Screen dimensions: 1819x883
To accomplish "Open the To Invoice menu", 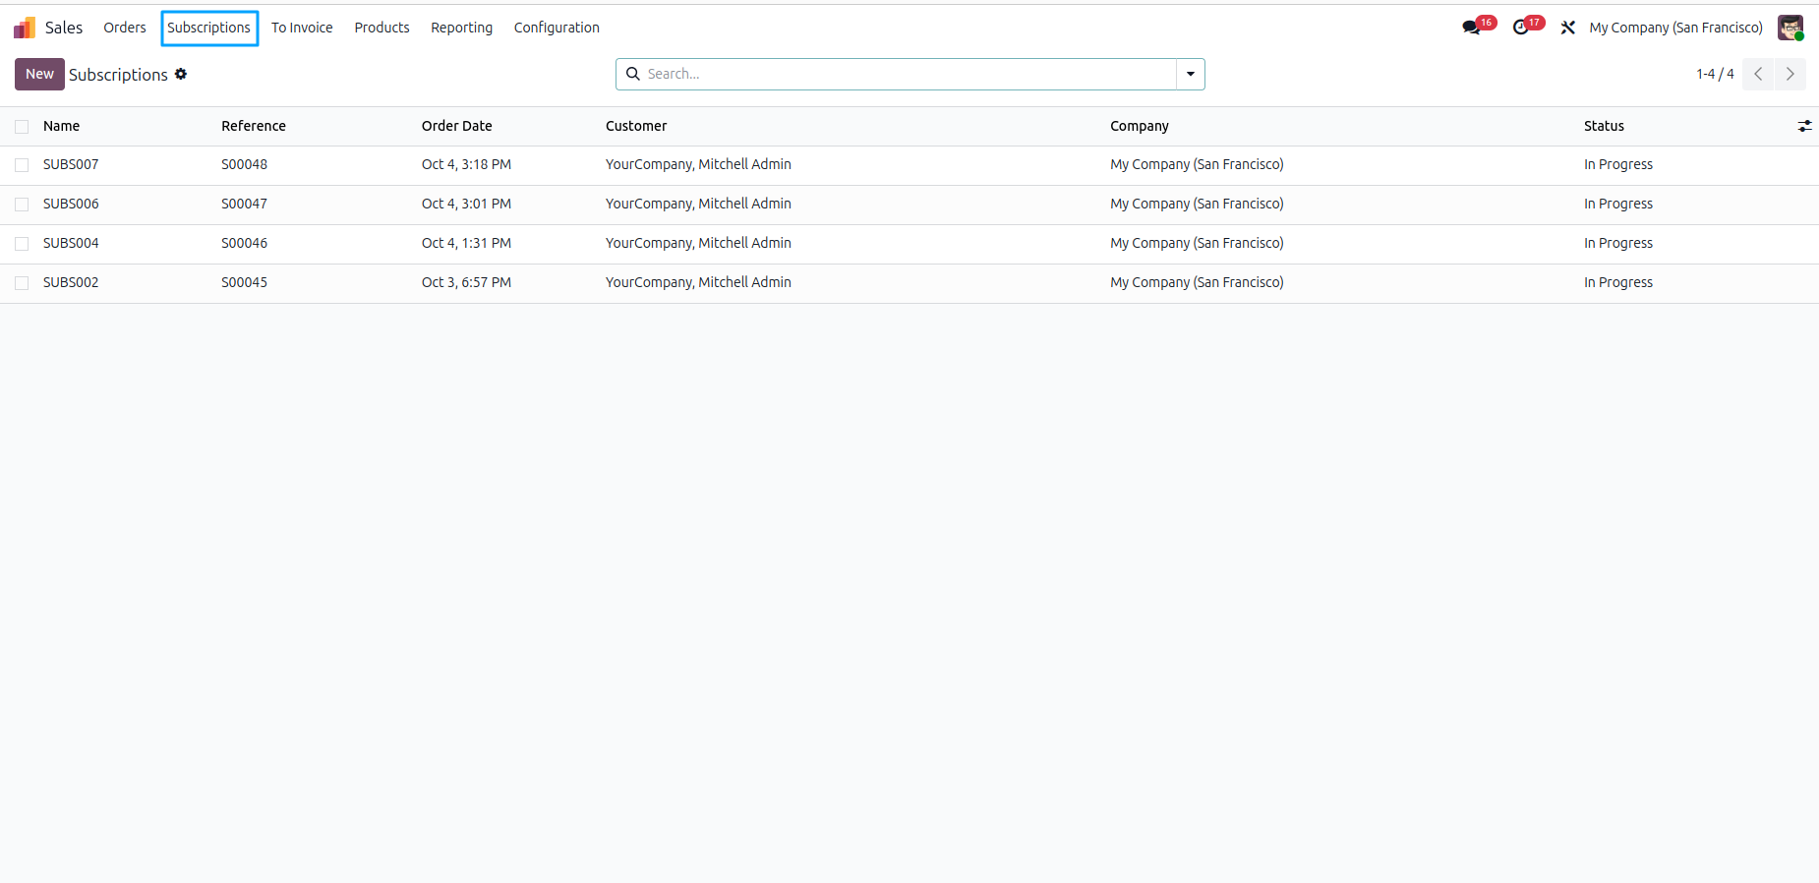I will coord(302,28).
